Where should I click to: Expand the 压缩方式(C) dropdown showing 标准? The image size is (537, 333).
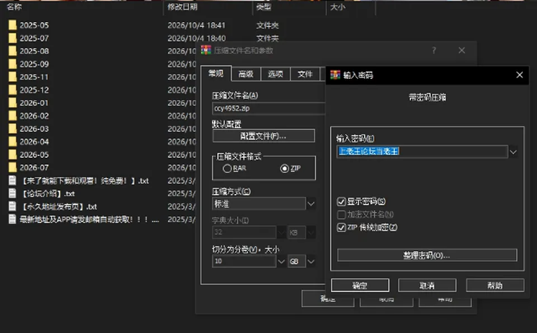tap(310, 204)
